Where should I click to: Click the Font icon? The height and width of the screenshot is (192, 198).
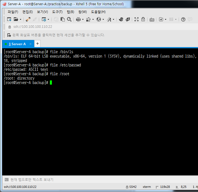(x=109, y=19)
